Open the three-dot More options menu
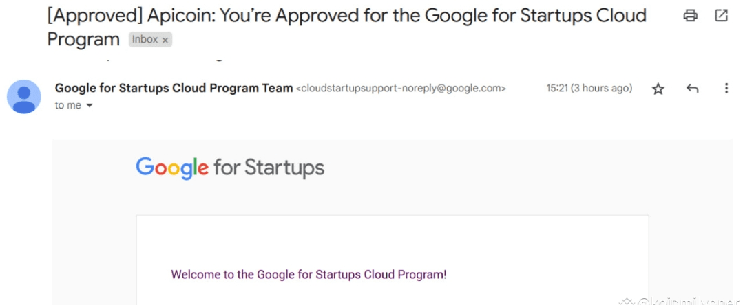Viewport: 743px width, 305px height. pos(726,89)
